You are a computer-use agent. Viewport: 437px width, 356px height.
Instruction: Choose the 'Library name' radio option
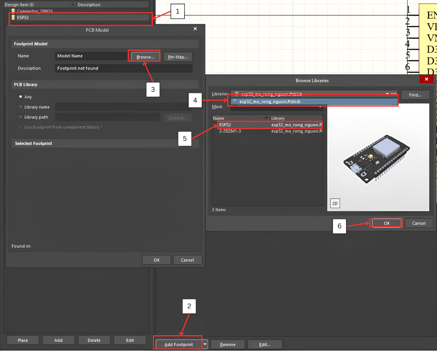click(20, 107)
